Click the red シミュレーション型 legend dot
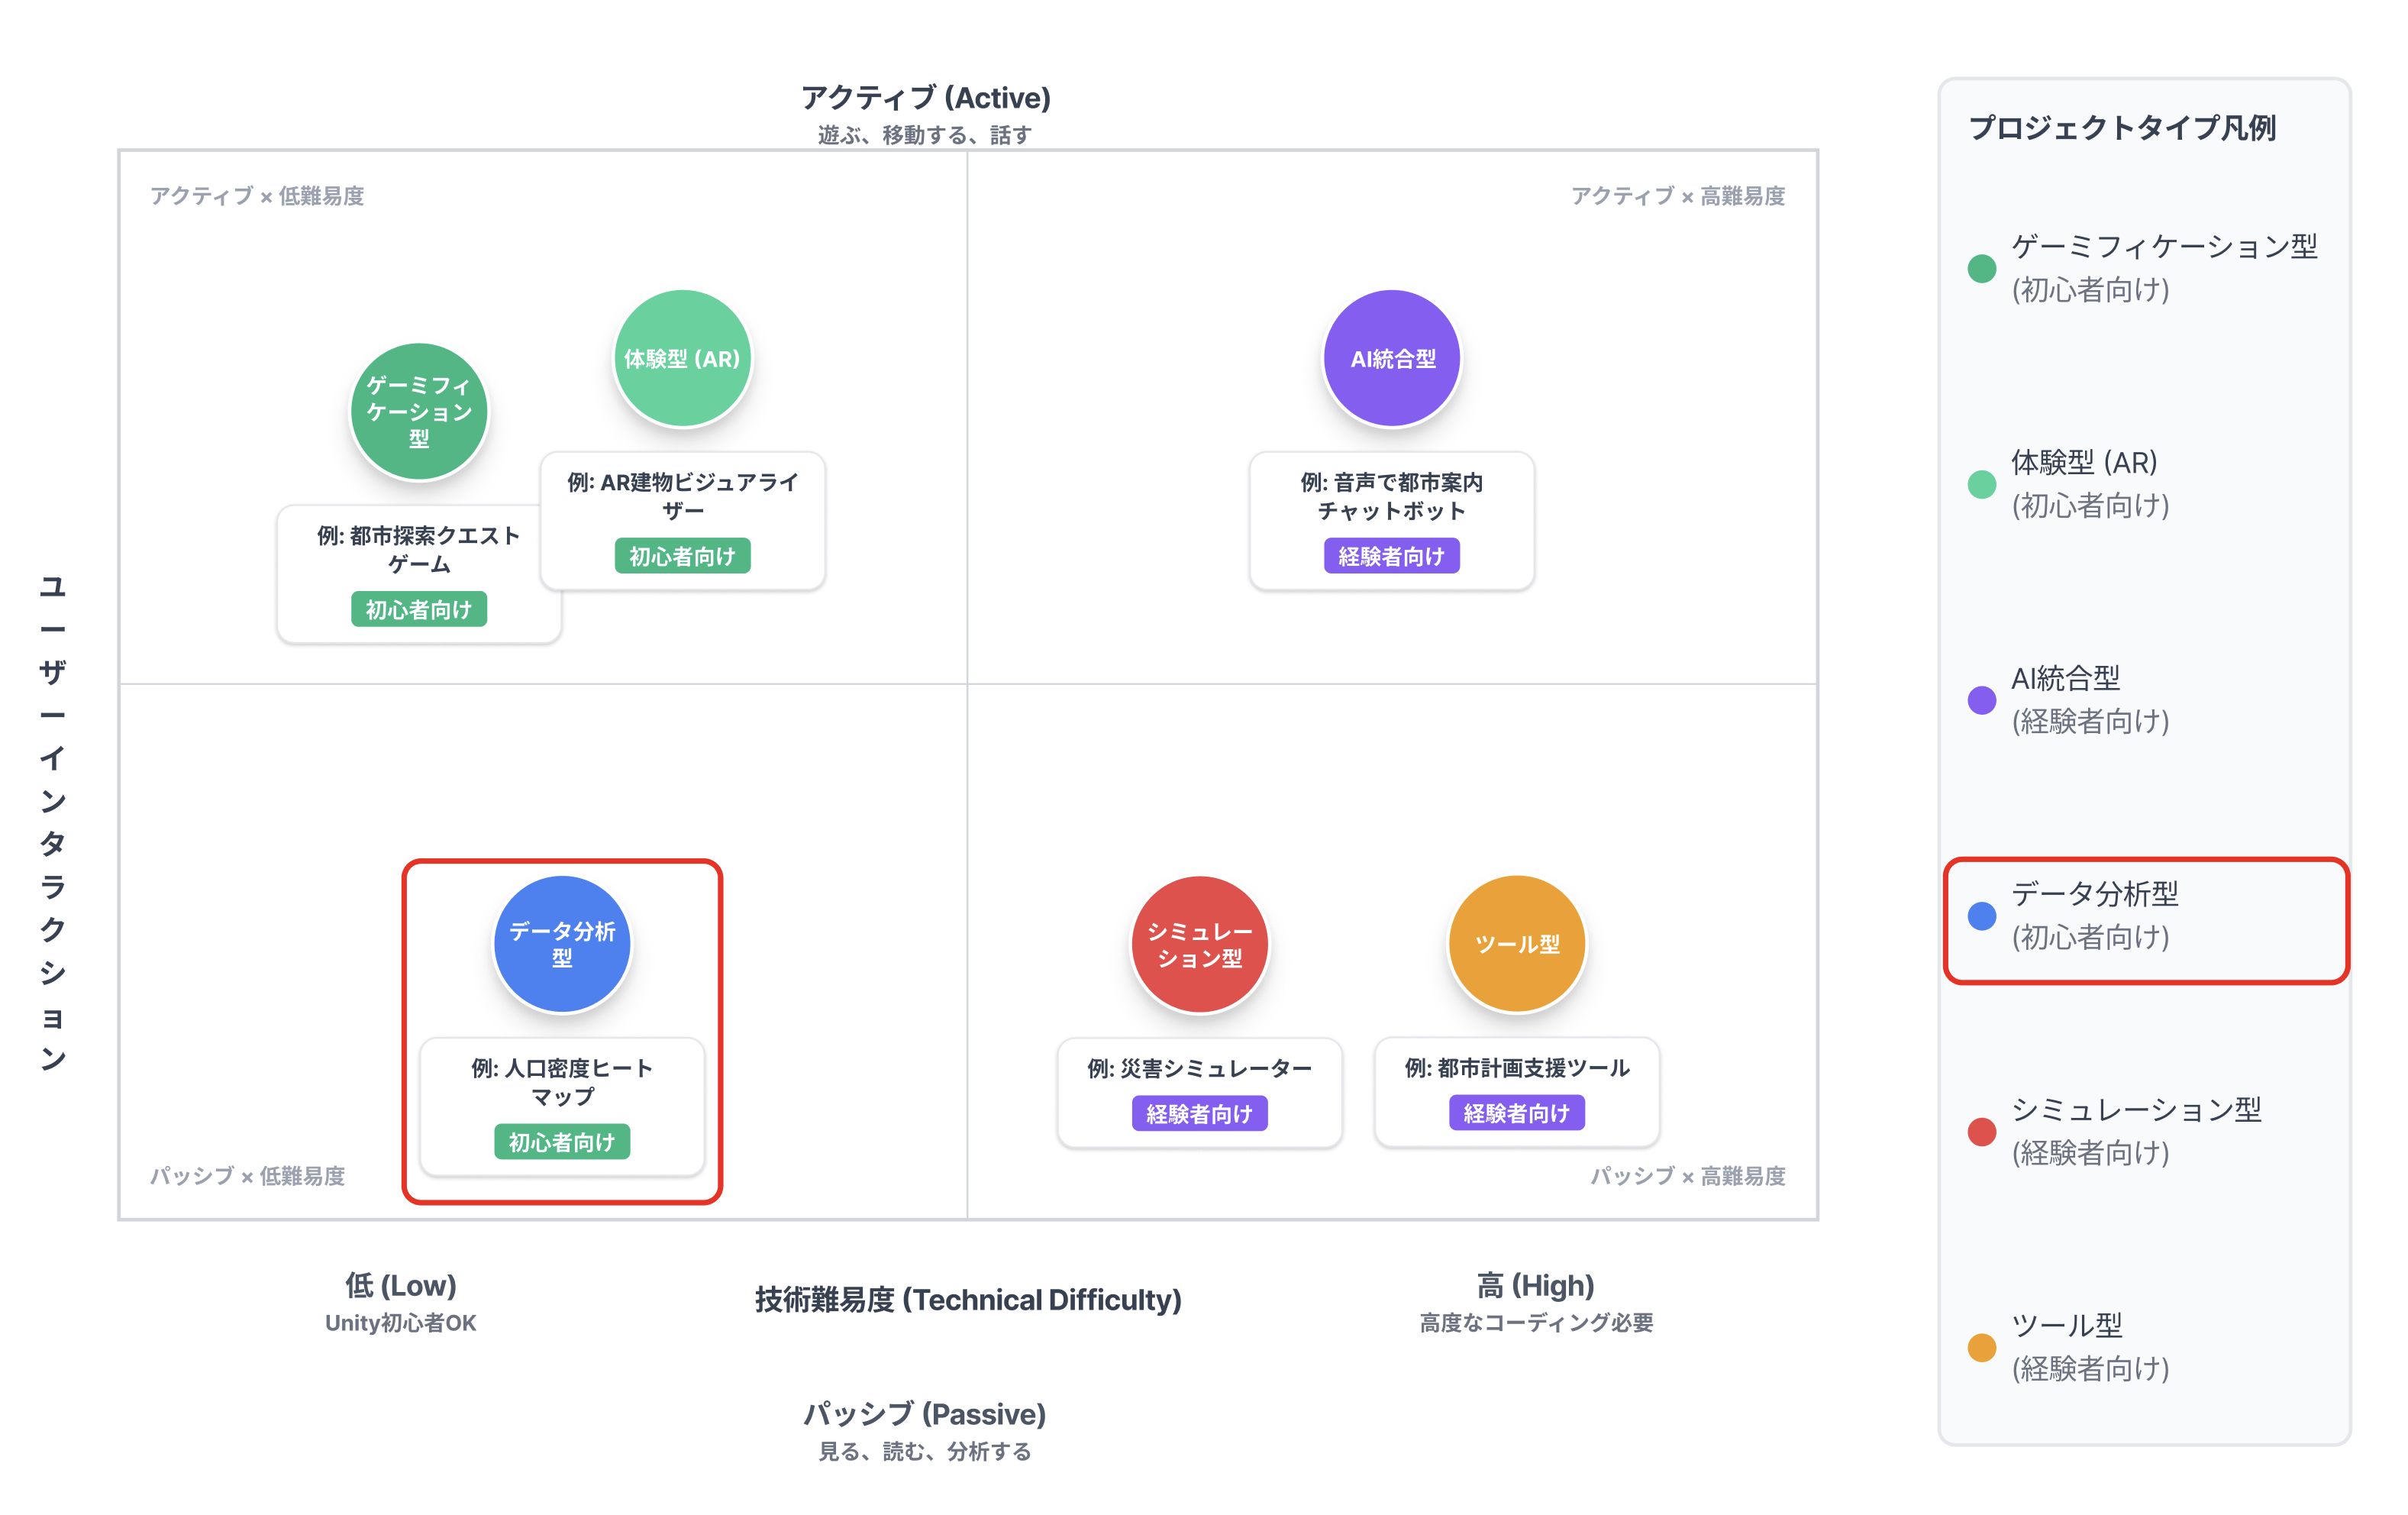This screenshot has height=1515, width=2408. [x=1981, y=1132]
